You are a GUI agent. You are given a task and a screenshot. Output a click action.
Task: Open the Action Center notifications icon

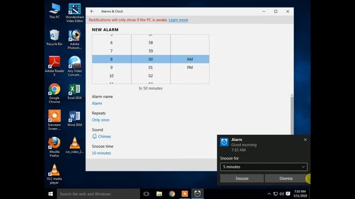click(x=288, y=194)
